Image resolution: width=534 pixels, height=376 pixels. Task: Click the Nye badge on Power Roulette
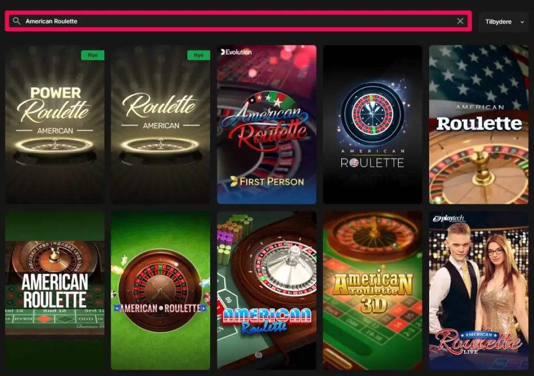coord(93,55)
